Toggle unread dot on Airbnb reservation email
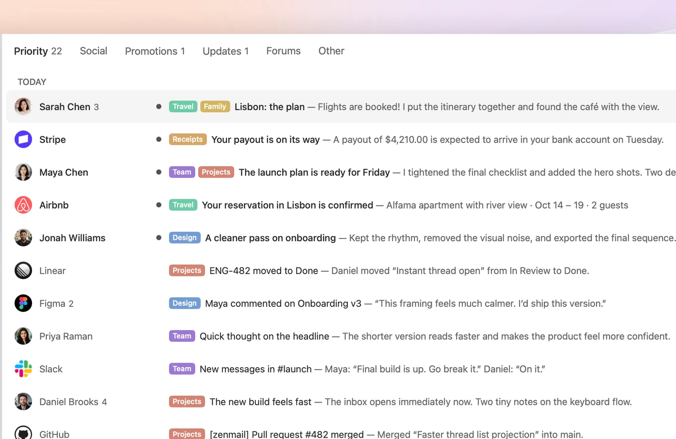The width and height of the screenshot is (676, 439). coord(159,205)
